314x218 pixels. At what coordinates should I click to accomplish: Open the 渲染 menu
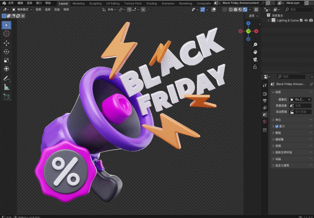[29, 3]
